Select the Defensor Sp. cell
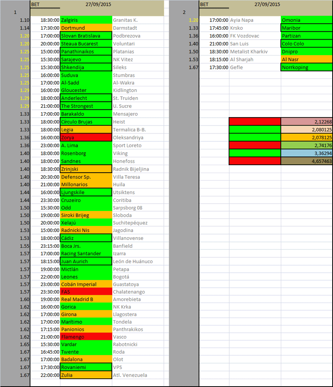This screenshot has height=387, width=333. point(86,177)
